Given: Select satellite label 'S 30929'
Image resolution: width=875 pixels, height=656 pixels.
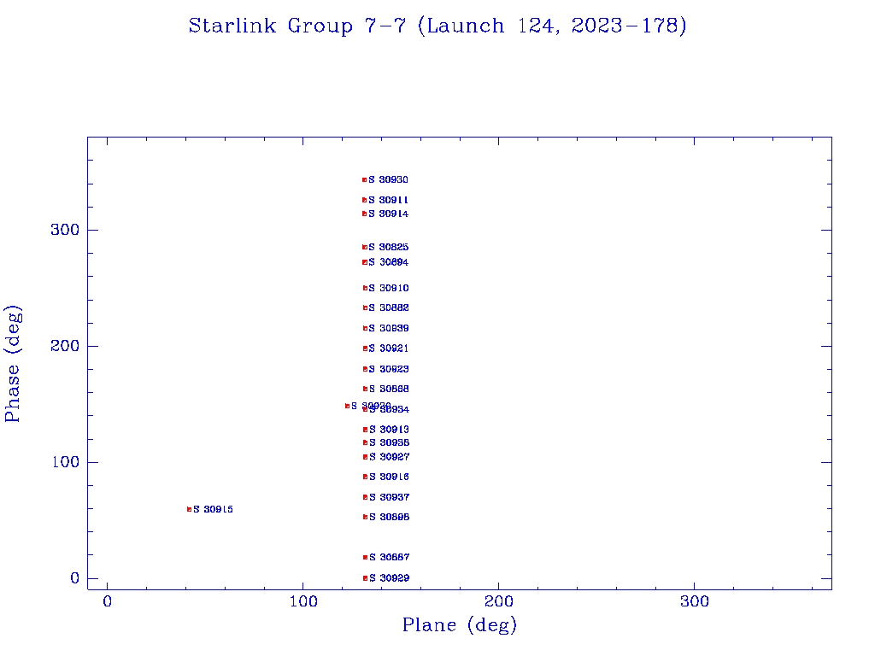Looking at the screenshot, I should pyautogui.click(x=390, y=578).
